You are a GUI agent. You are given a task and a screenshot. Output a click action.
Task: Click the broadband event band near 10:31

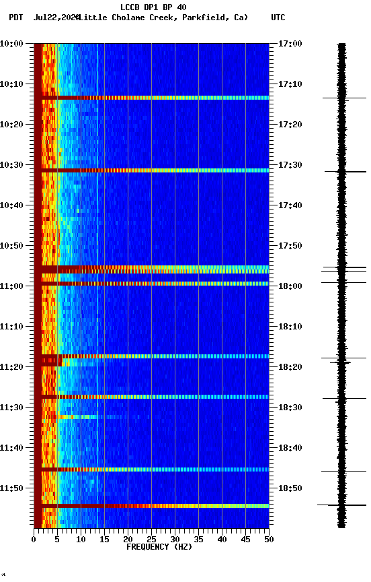point(151,170)
